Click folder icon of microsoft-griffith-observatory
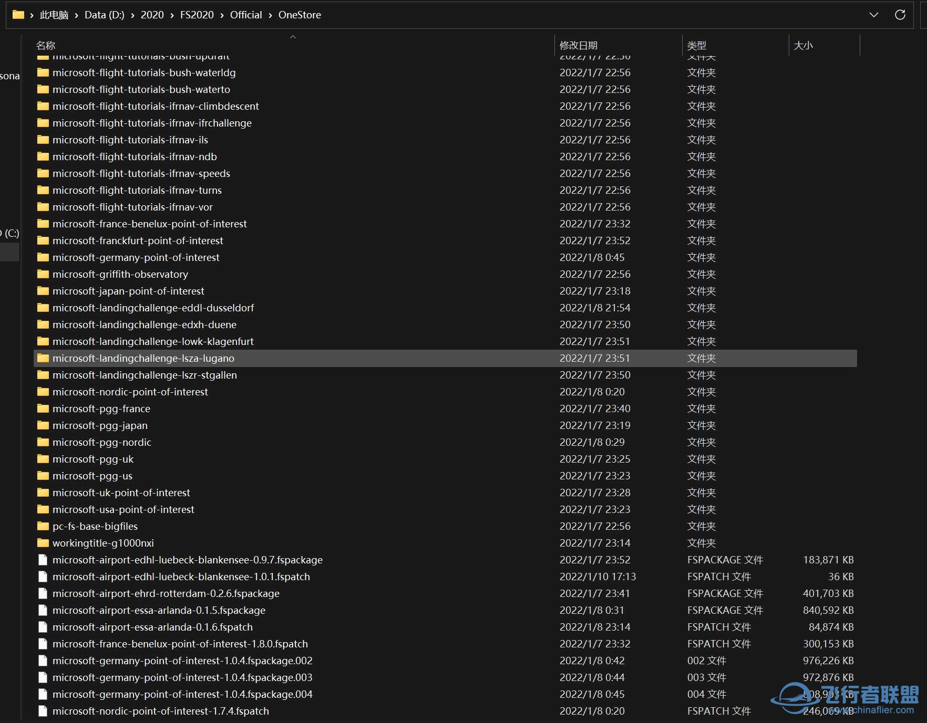 (x=43, y=274)
